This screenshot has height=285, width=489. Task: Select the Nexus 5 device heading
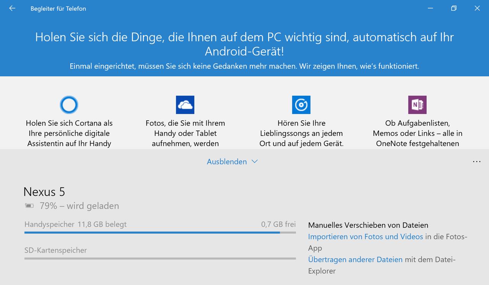44,192
